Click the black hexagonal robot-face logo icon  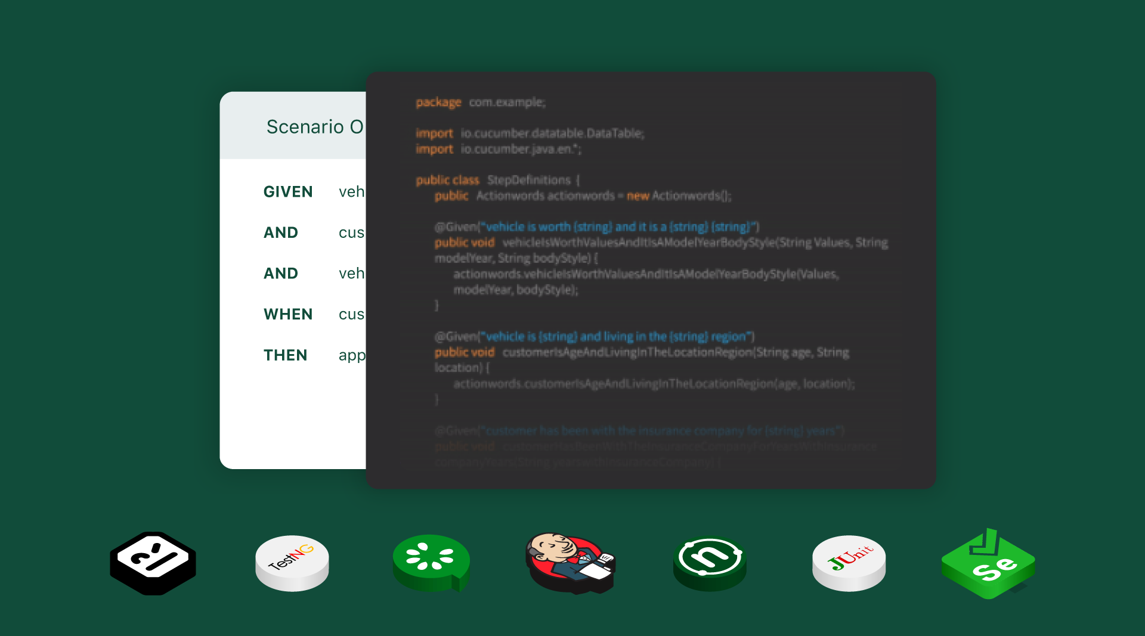(153, 563)
